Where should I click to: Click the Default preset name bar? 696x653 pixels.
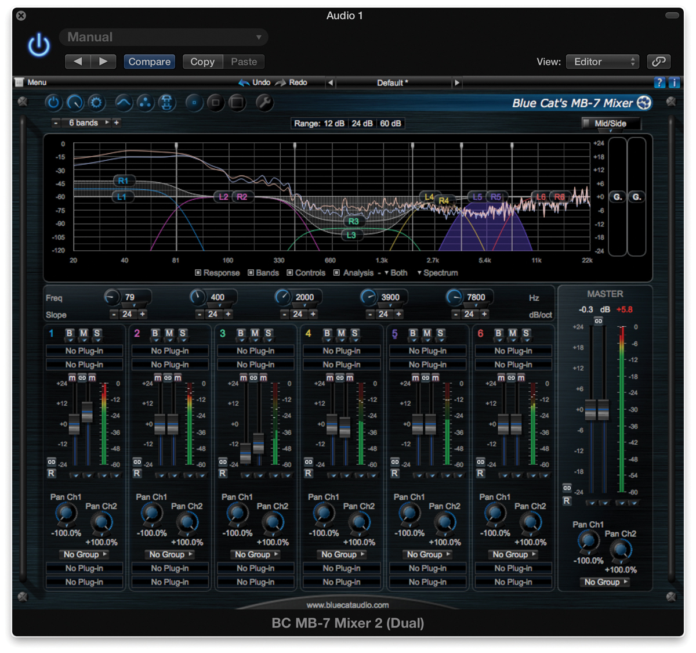(392, 82)
